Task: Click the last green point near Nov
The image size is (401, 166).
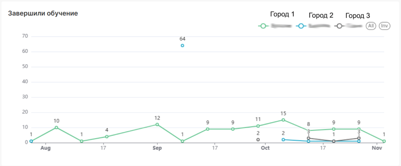Action: point(384,141)
